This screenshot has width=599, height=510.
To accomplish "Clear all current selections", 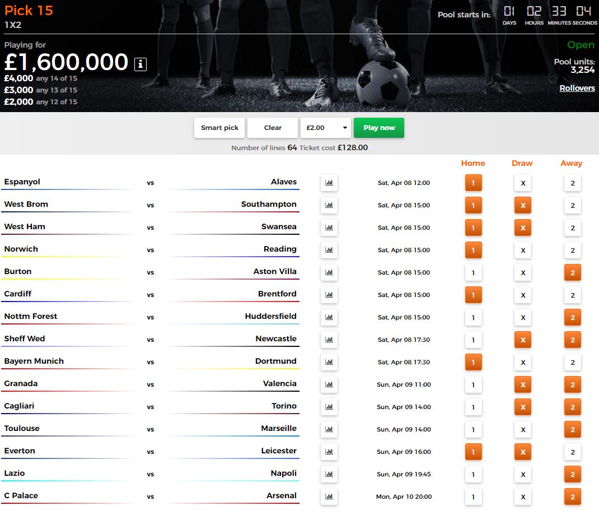I will (273, 128).
